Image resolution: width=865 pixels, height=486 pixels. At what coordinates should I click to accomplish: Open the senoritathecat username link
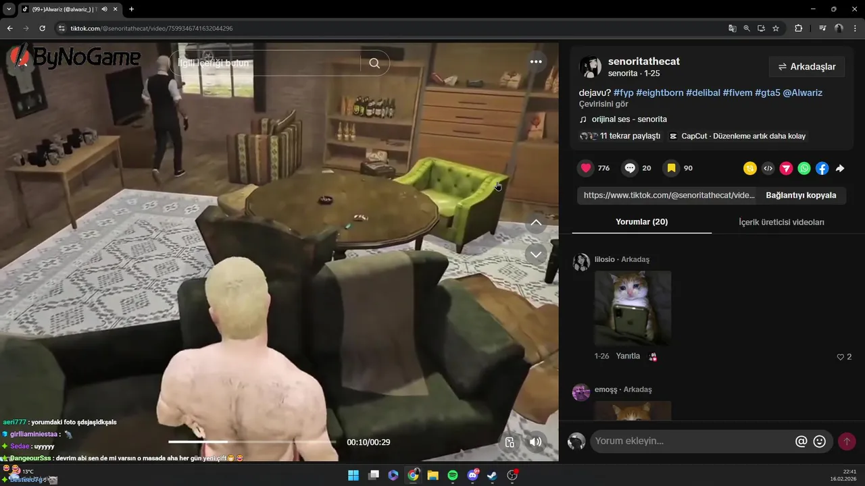click(x=644, y=61)
